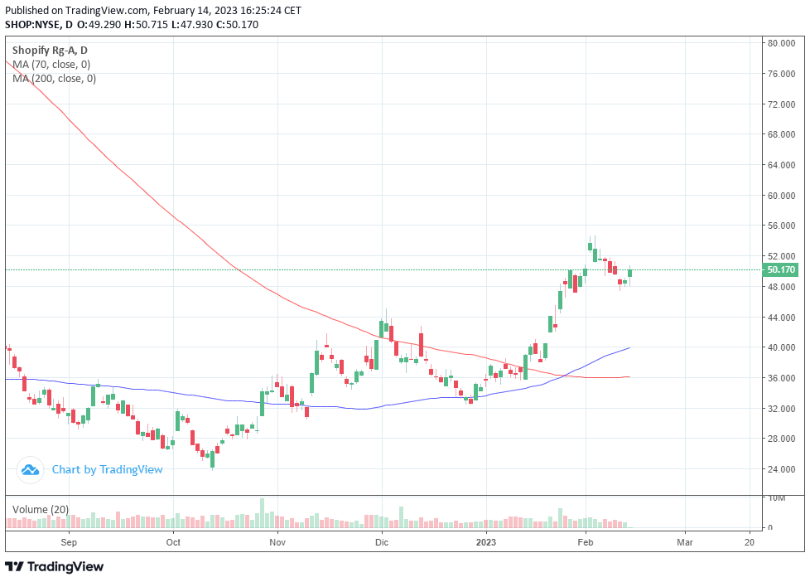
Task: Click the SHOP:NYSE, D symbol text
Action: click(39, 24)
